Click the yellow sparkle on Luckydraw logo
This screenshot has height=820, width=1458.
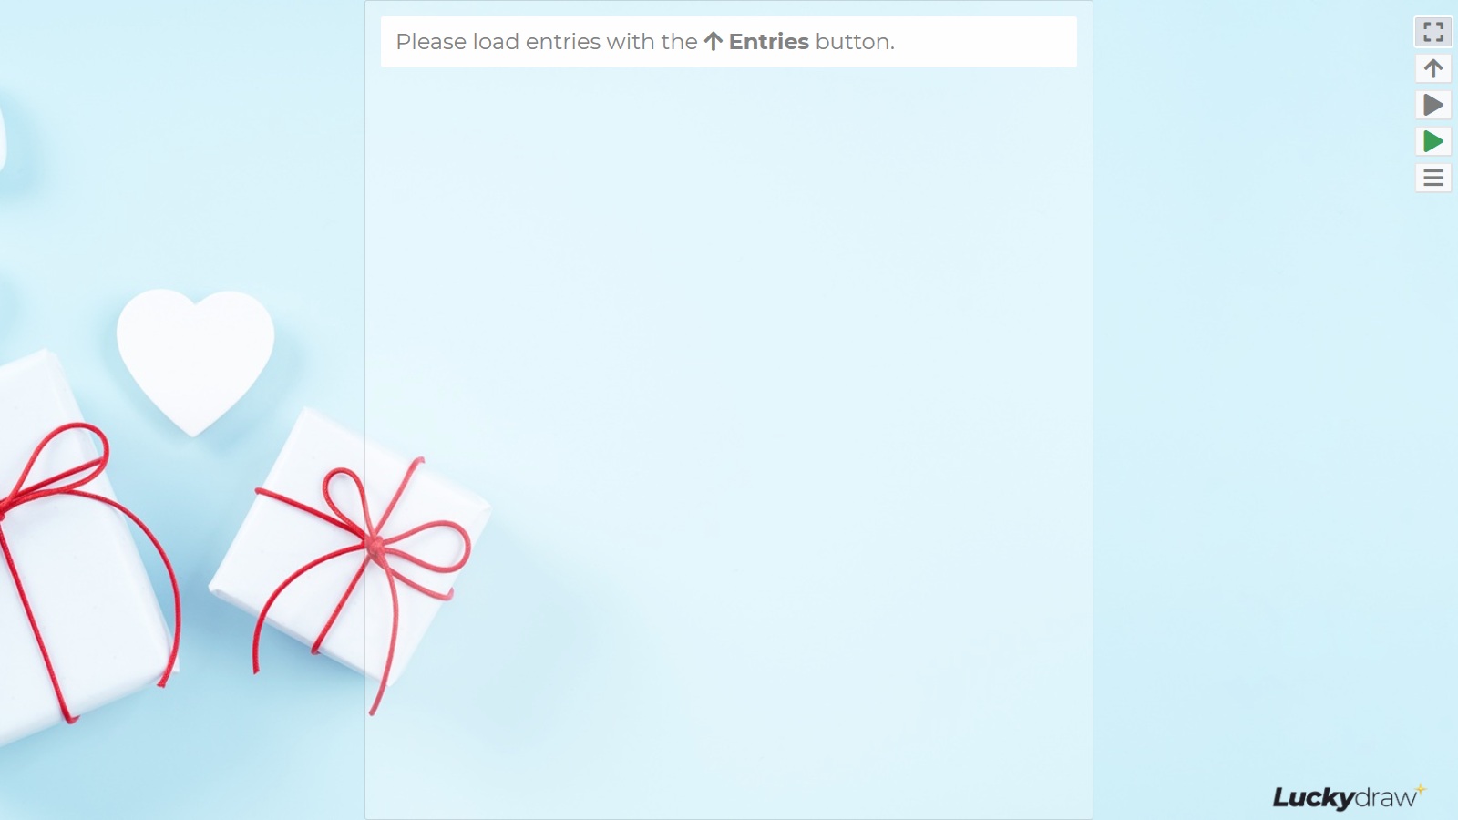1420,788
